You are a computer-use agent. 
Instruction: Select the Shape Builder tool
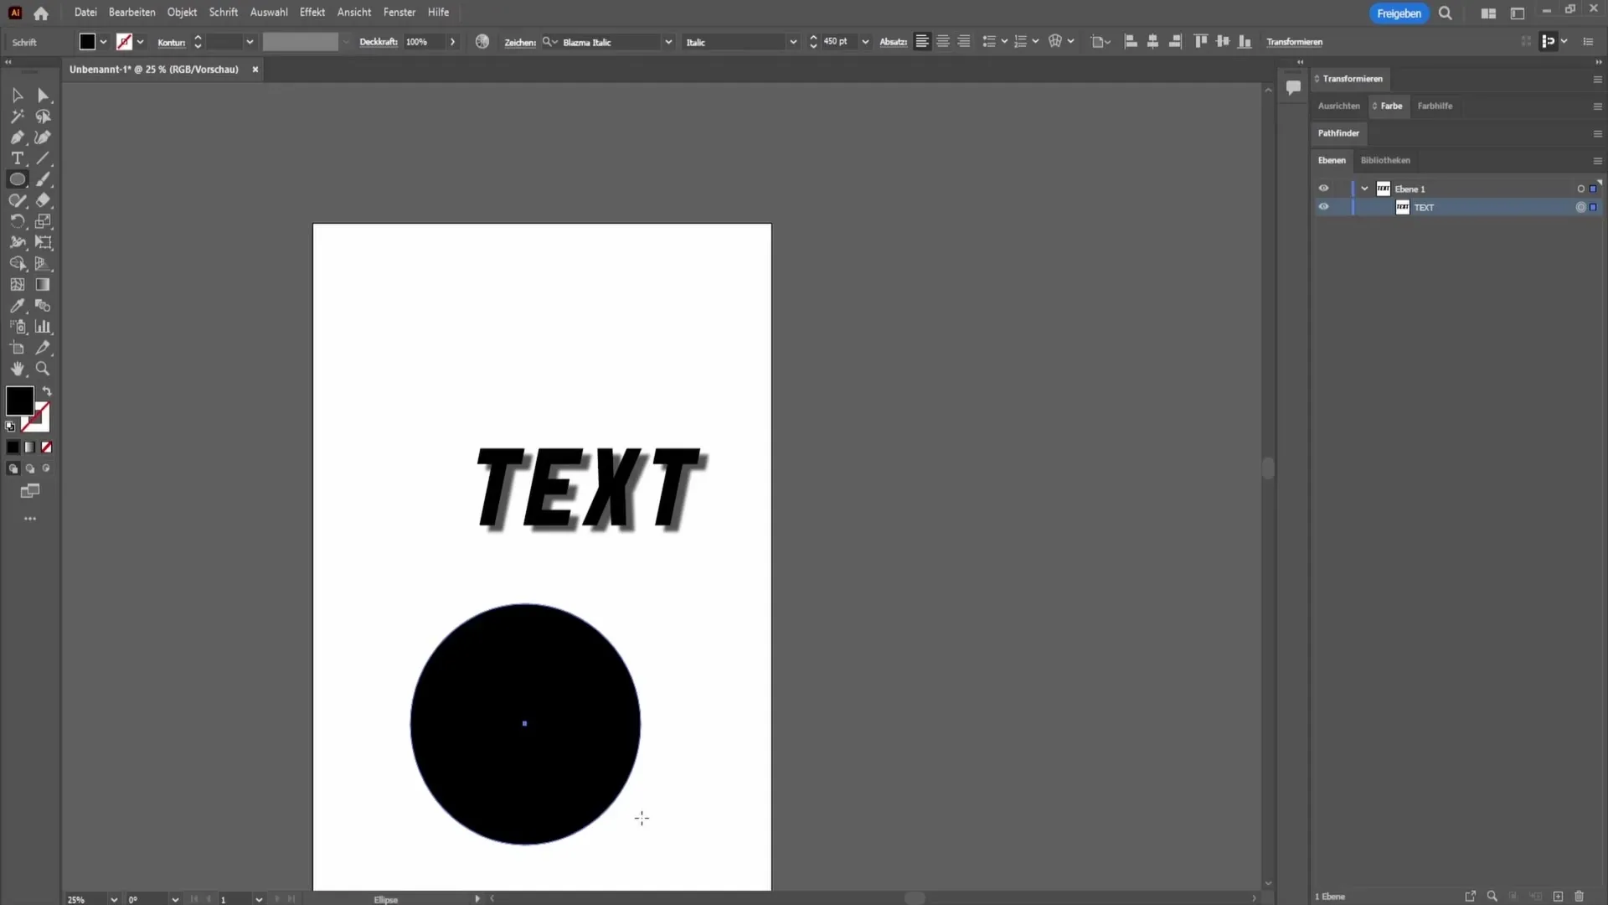pos(17,263)
